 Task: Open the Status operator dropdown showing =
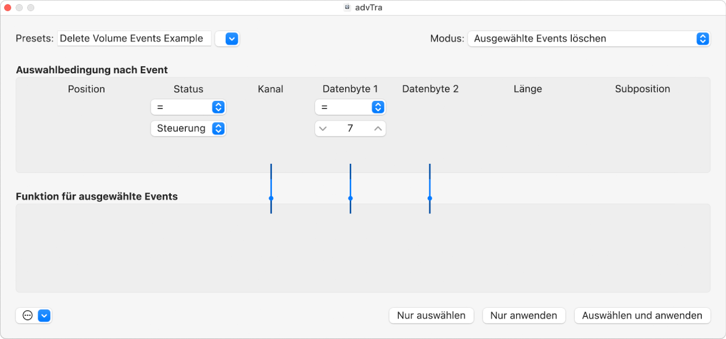pos(188,107)
